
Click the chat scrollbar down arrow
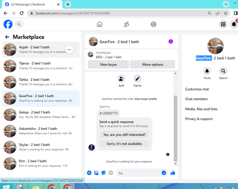[176, 164]
